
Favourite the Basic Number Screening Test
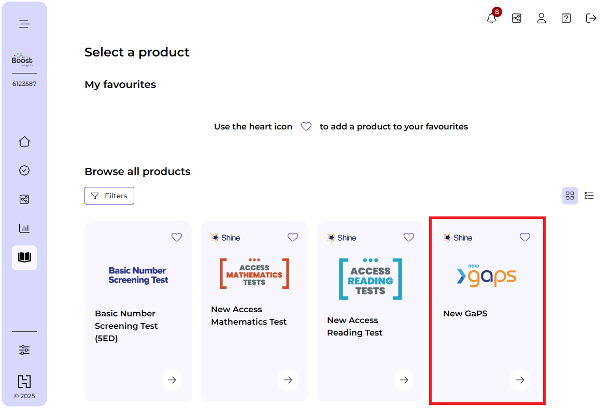point(177,237)
